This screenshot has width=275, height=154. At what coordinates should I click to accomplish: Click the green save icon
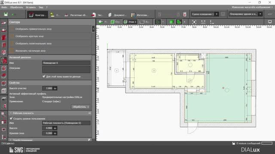click(x=6, y=14)
